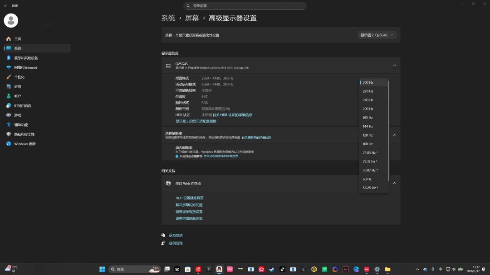Open the 调整屏幕刷新速率 help link
Screen dimensions: 490x275
(x=189, y=218)
